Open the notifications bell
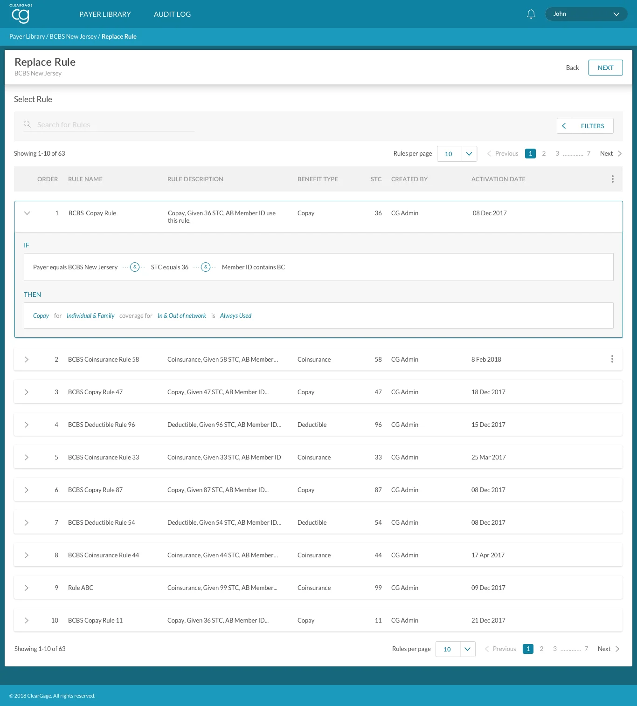 (531, 14)
